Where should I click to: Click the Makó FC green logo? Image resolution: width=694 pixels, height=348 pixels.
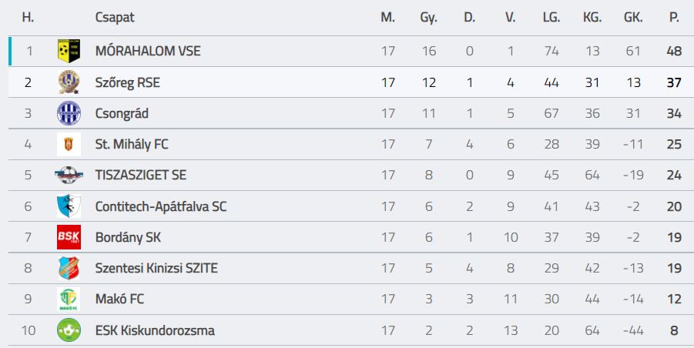[x=69, y=299]
